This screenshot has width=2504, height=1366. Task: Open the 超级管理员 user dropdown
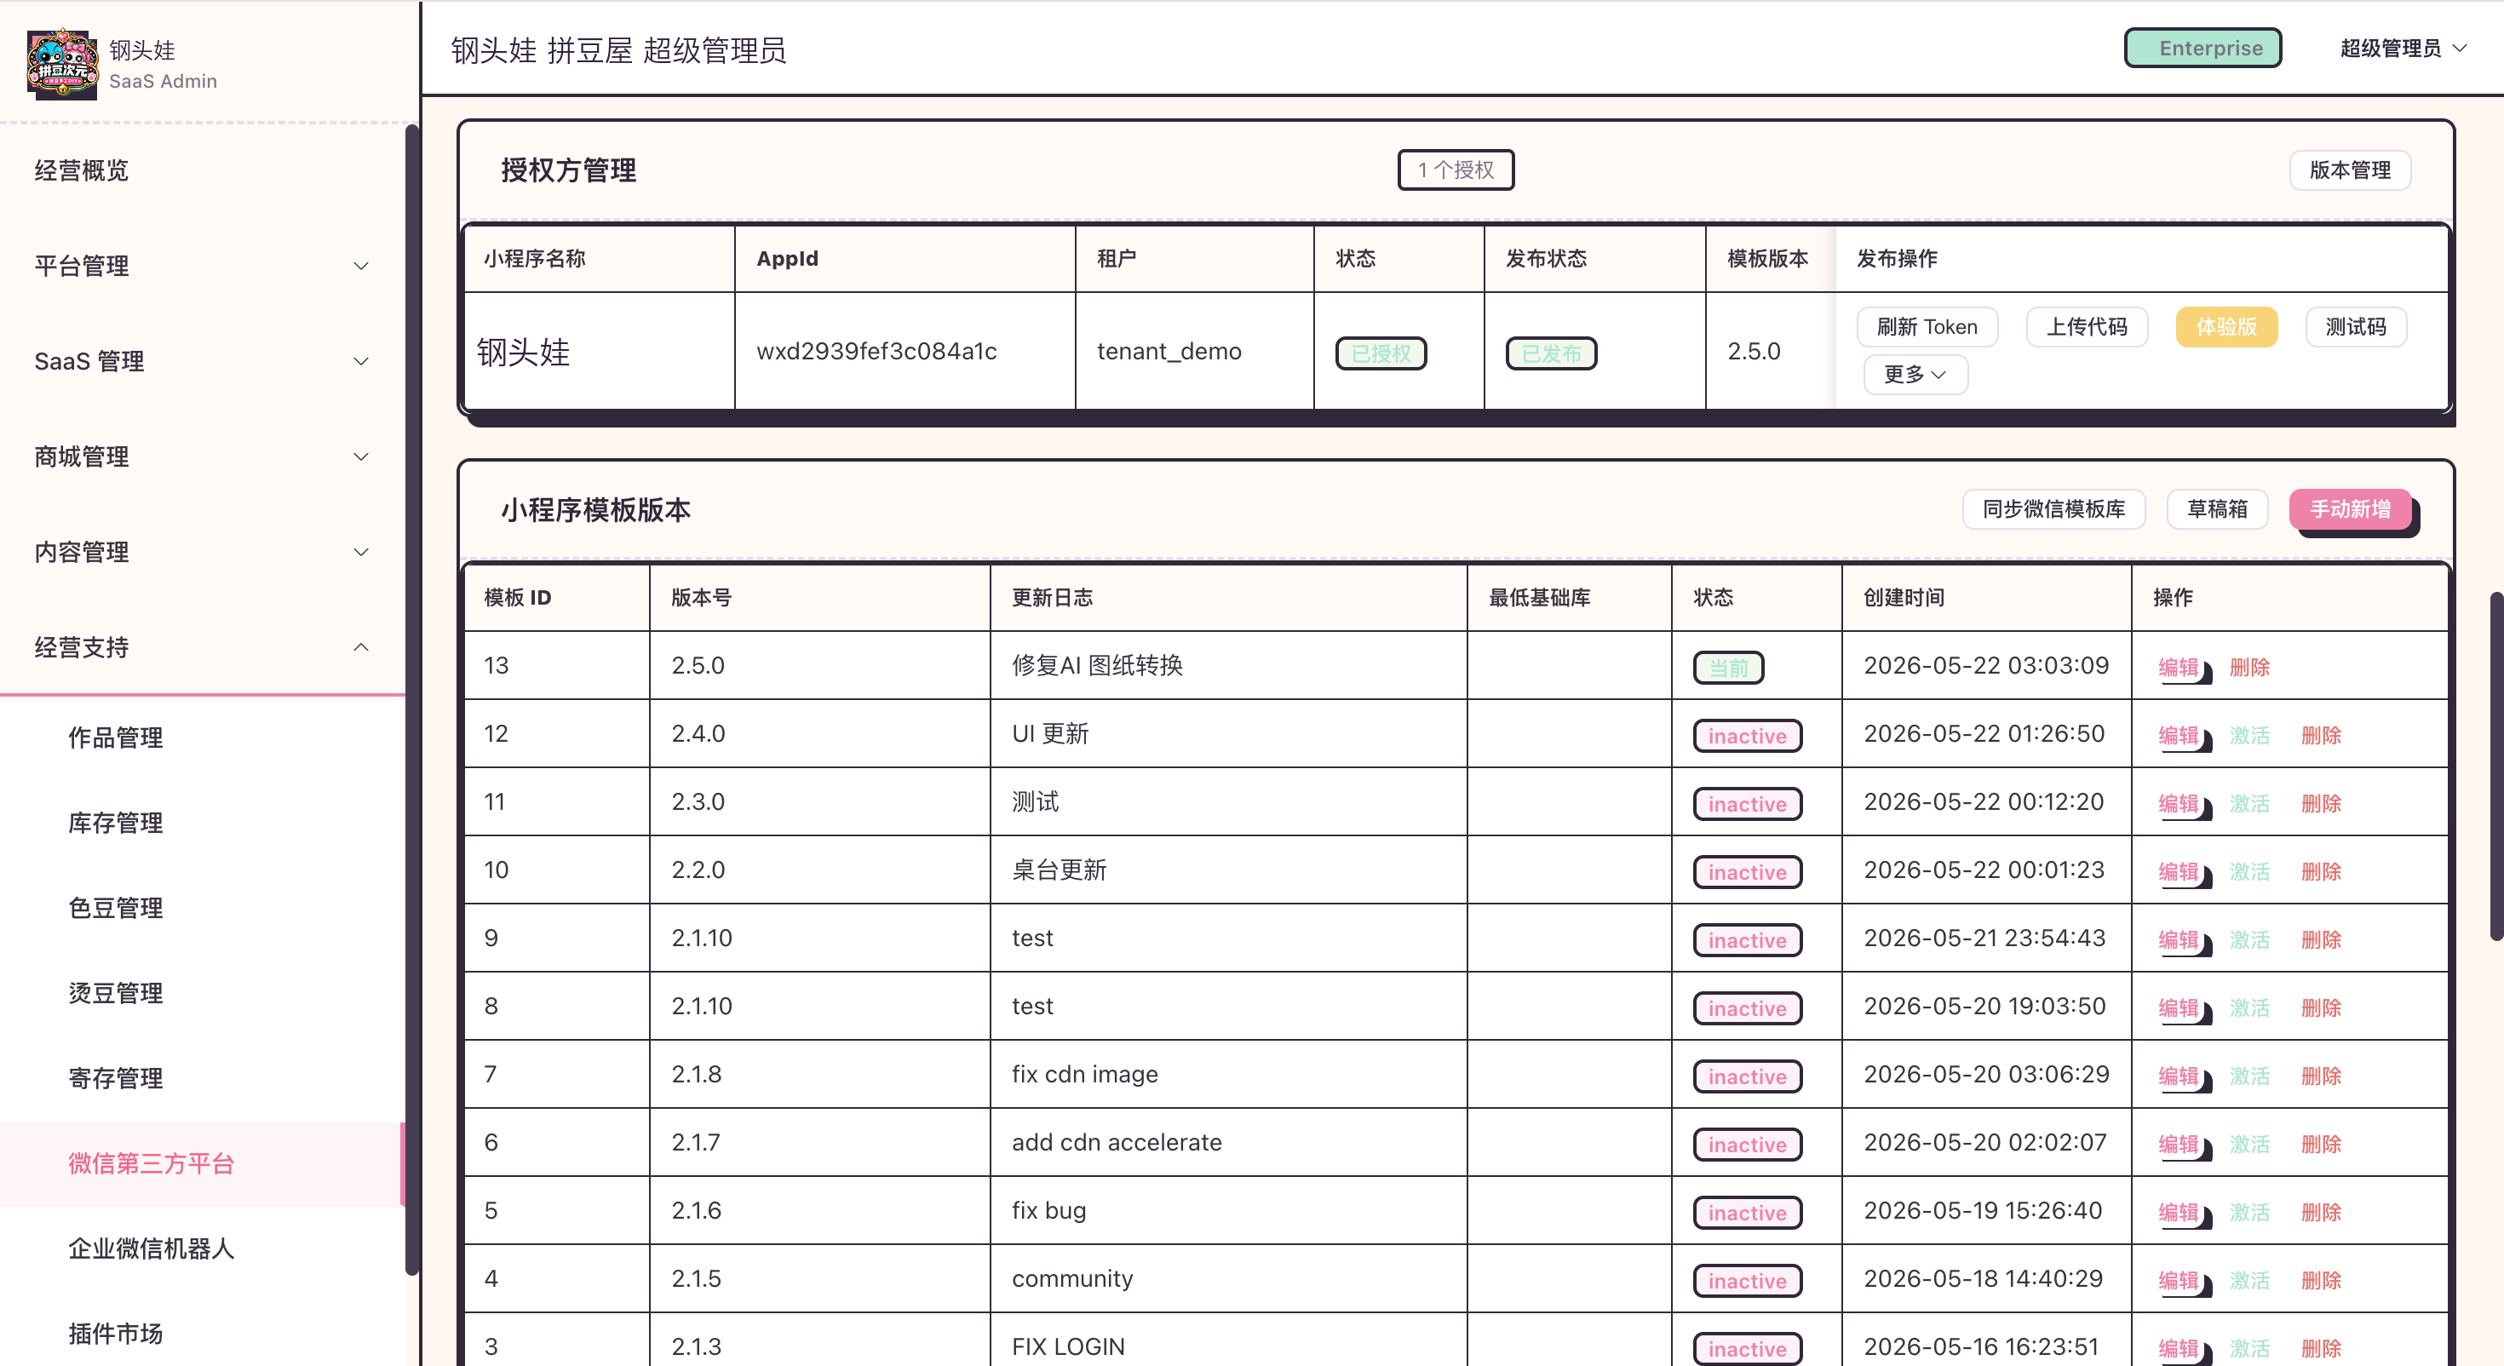(x=2403, y=49)
